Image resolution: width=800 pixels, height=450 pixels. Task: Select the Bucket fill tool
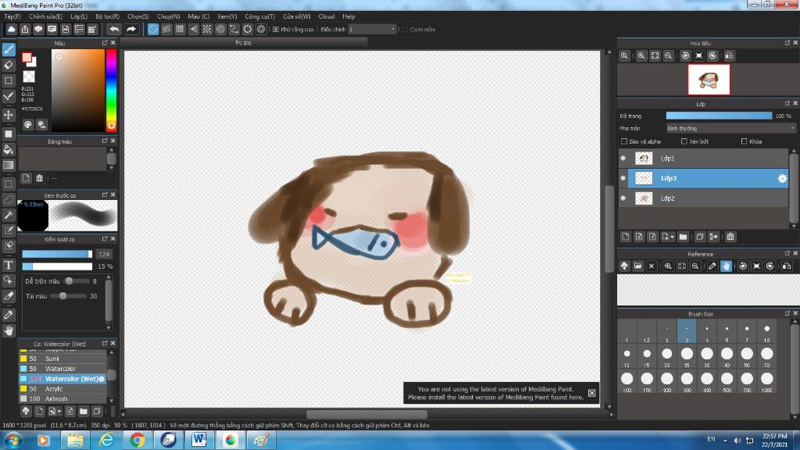click(9, 149)
